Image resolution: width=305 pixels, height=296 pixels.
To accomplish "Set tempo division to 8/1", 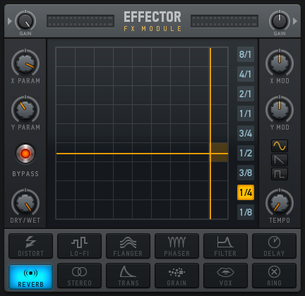I will (246, 54).
